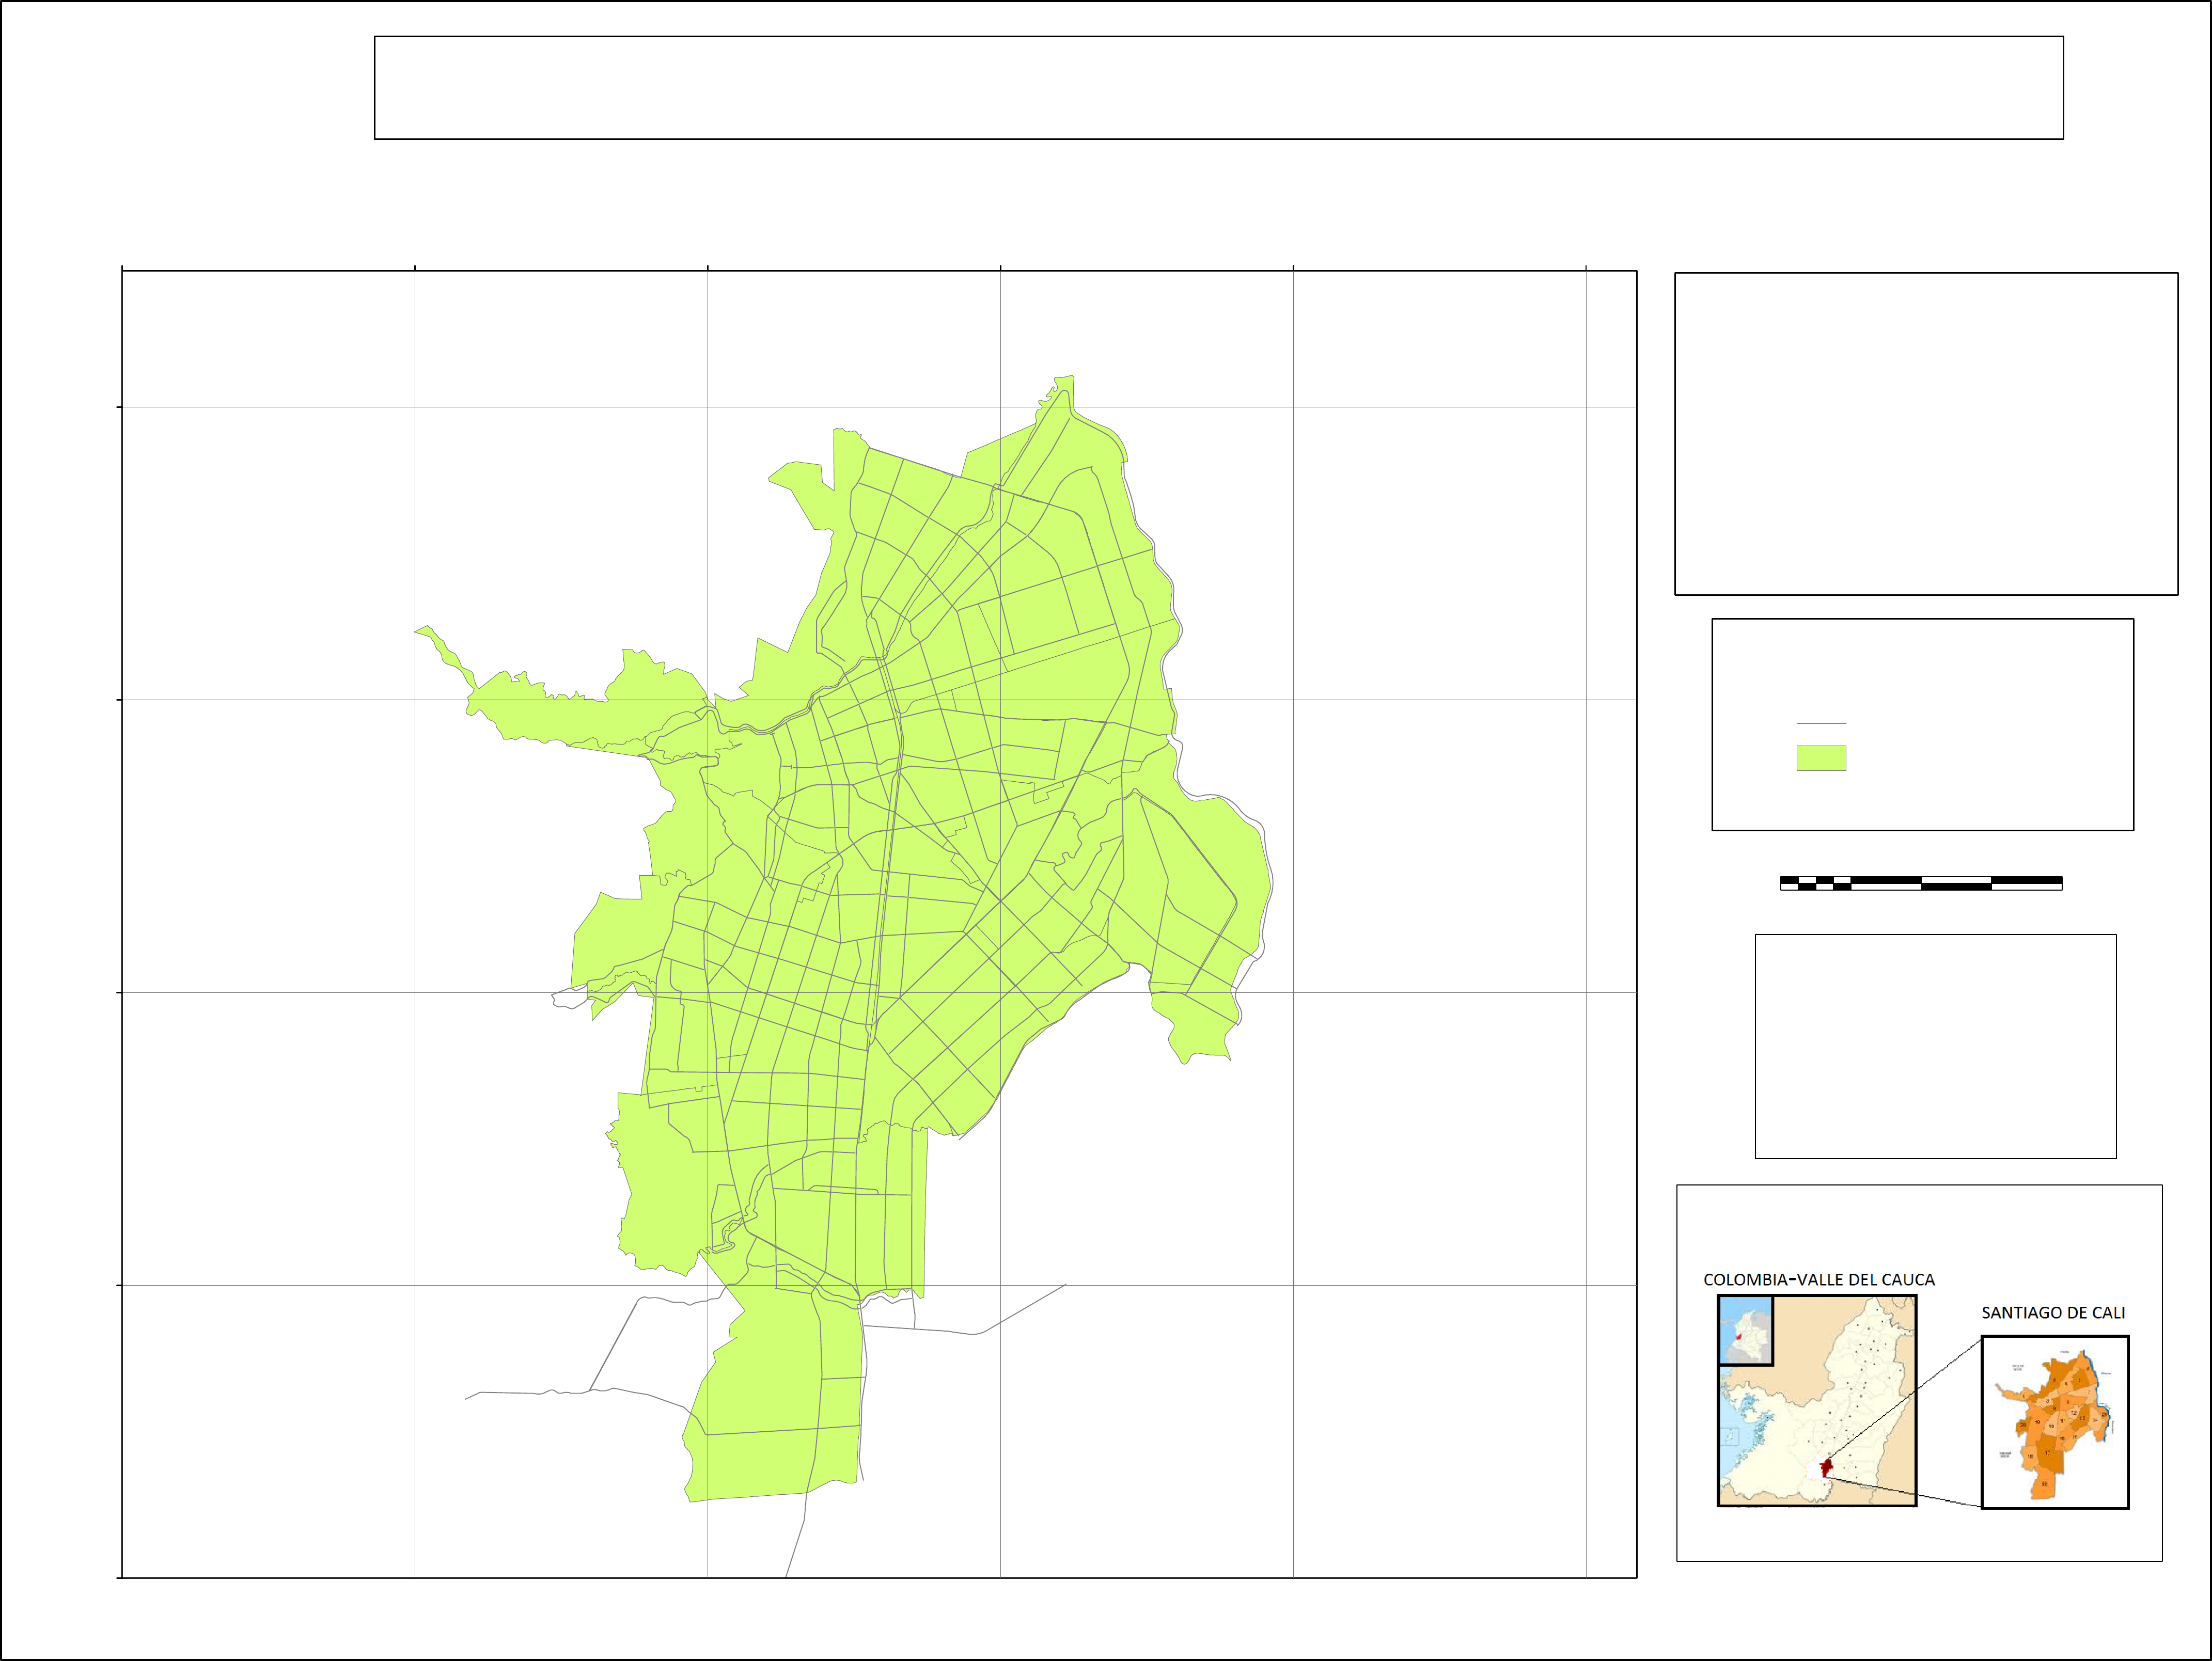Click the small Colombia country inset map
The image size is (2212, 1661).
[1745, 1330]
